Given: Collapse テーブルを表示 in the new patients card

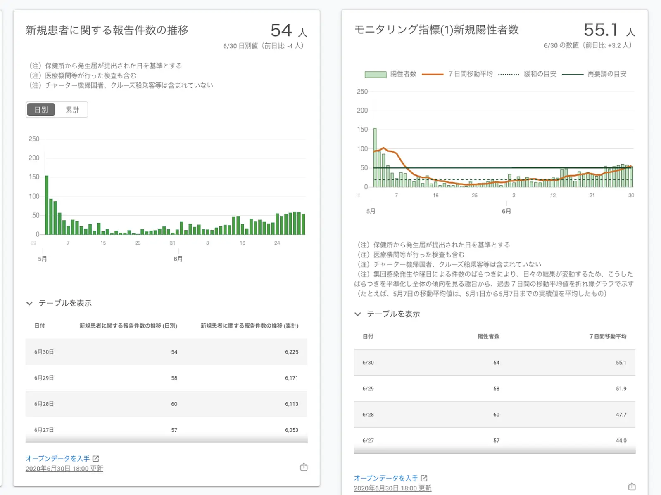Looking at the screenshot, I should (x=59, y=303).
